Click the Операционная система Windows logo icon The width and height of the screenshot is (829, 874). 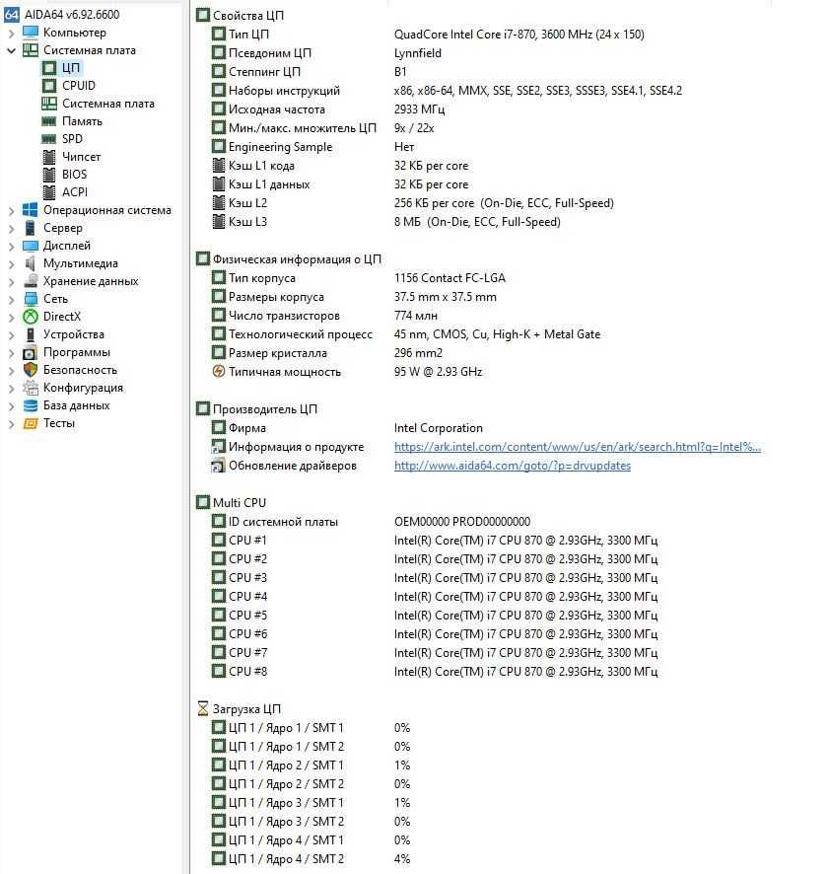coord(31,210)
